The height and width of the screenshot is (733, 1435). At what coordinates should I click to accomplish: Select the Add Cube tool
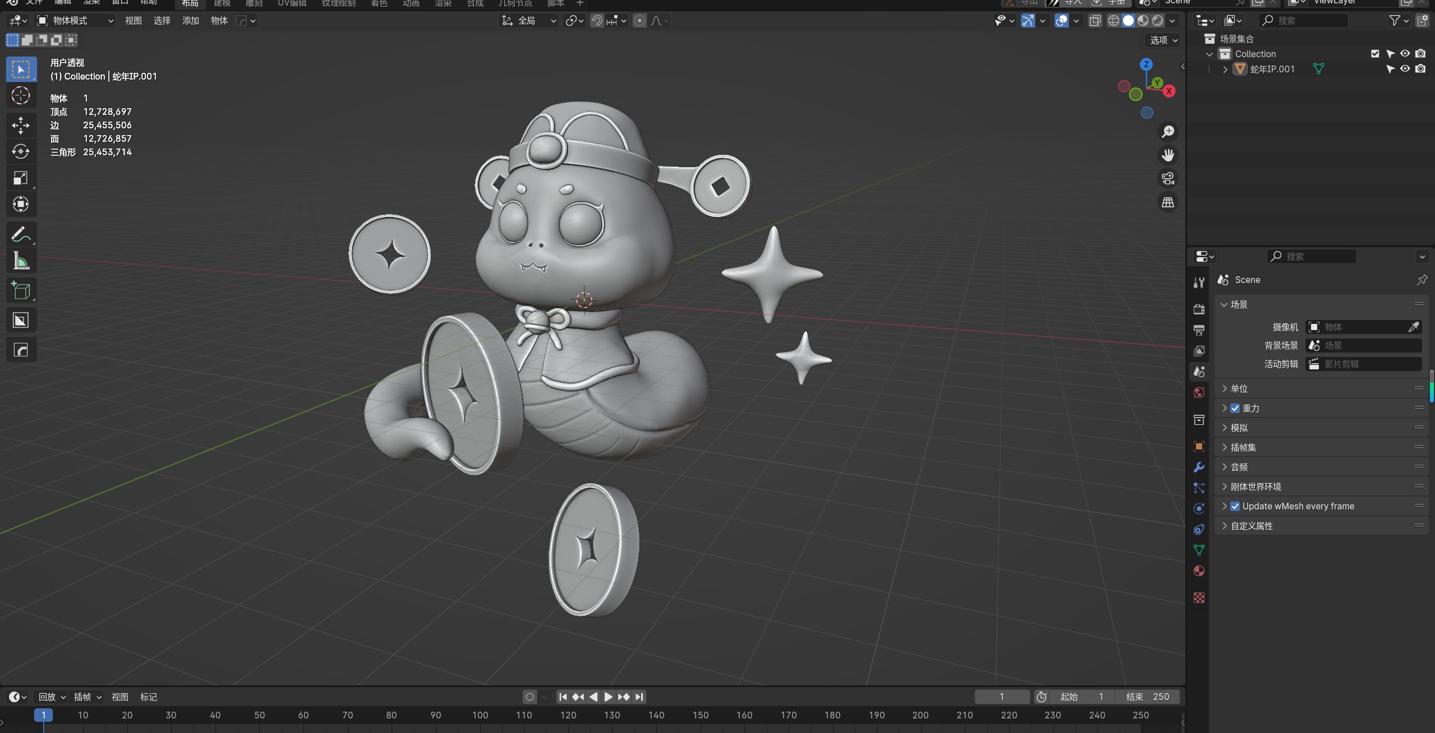tap(21, 290)
